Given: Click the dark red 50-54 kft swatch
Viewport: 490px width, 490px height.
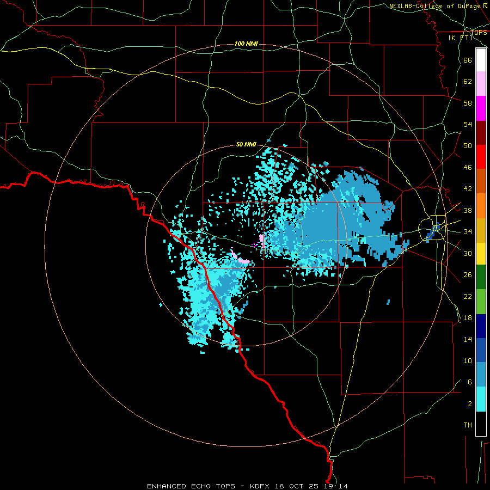Looking at the screenshot, I should pos(481,133).
